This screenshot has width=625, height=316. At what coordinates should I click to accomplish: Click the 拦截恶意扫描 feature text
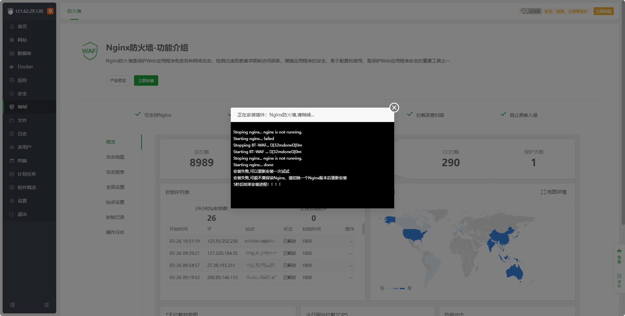click(x=430, y=115)
